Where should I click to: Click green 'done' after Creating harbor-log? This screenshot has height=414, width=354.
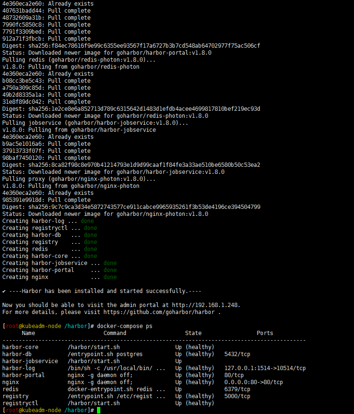tap(87, 221)
